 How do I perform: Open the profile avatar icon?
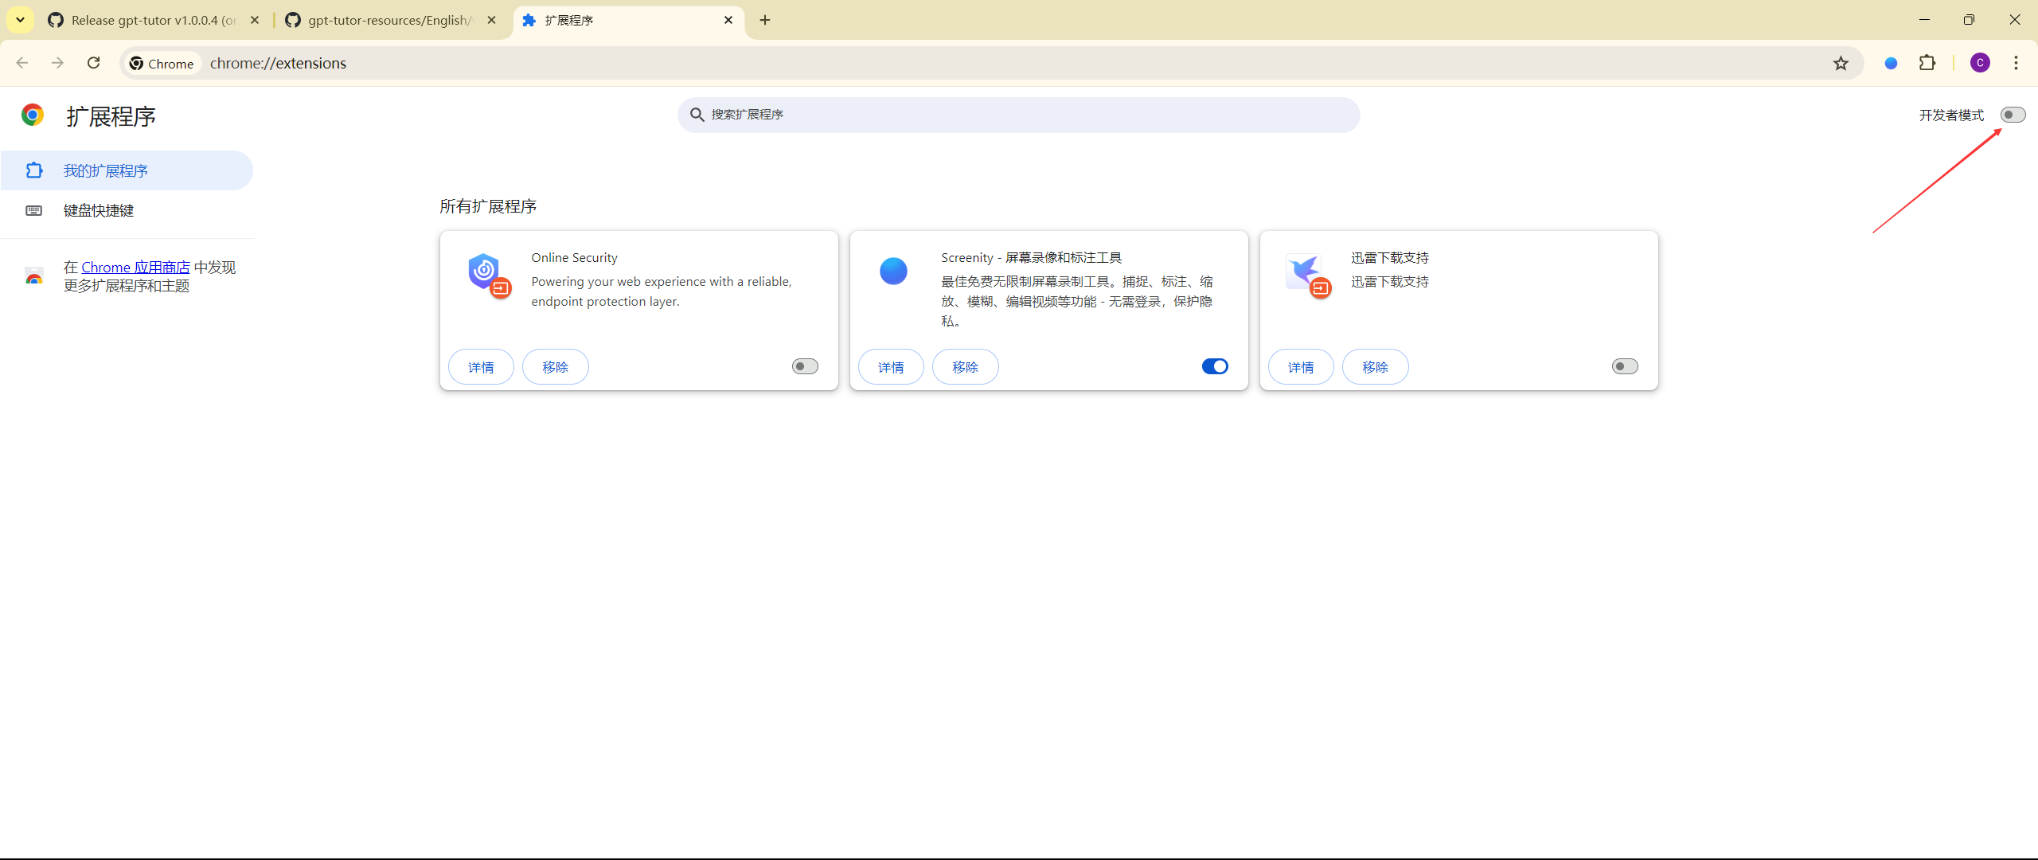1980,63
